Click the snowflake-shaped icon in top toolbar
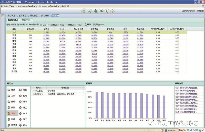205x132 pixels. pos(89,11)
